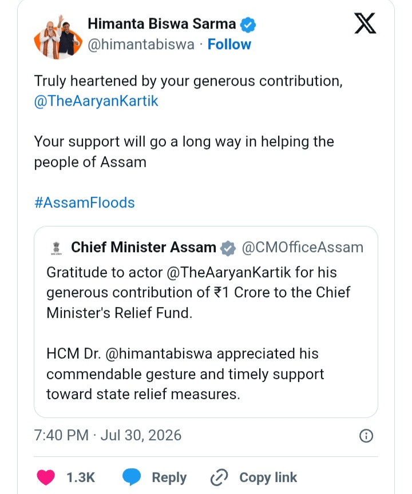
Task: Tap the Reply label
Action: coord(169,477)
